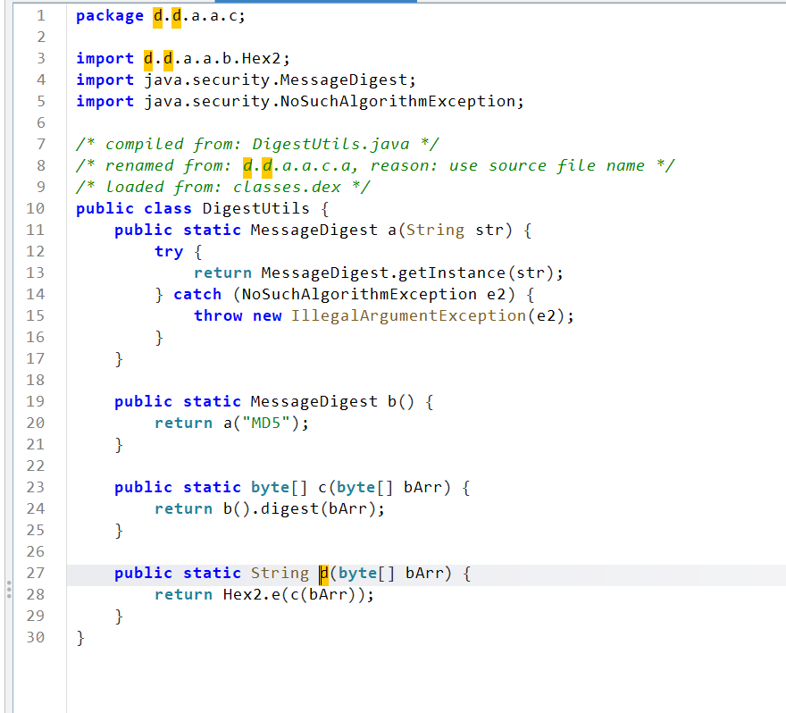Select method c accepting byte array
Image resolution: width=786 pixels, height=713 pixels.
click(323, 487)
